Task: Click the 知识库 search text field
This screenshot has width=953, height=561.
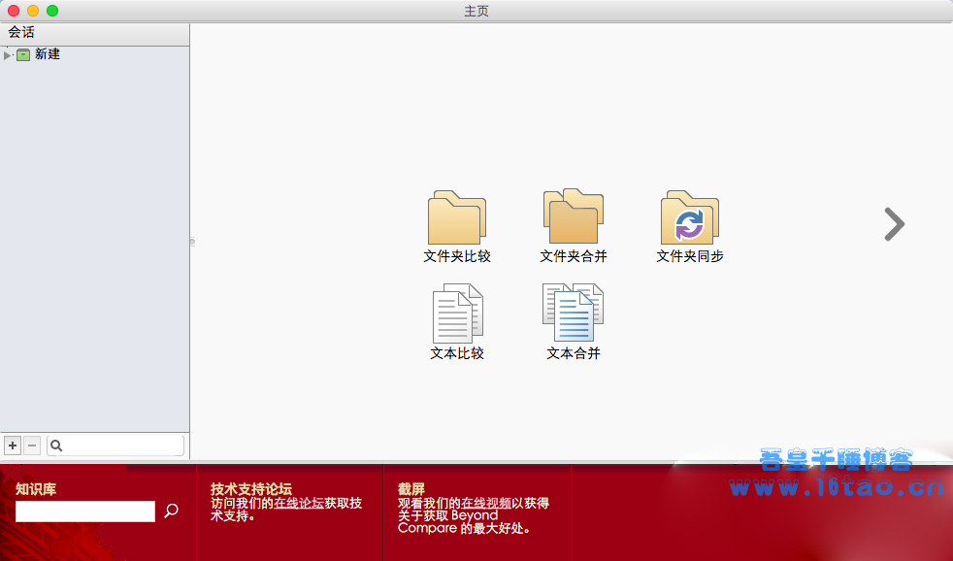Action: (85, 511)
